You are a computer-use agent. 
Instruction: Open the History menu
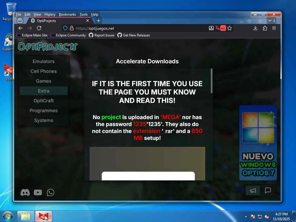(50, 14)
